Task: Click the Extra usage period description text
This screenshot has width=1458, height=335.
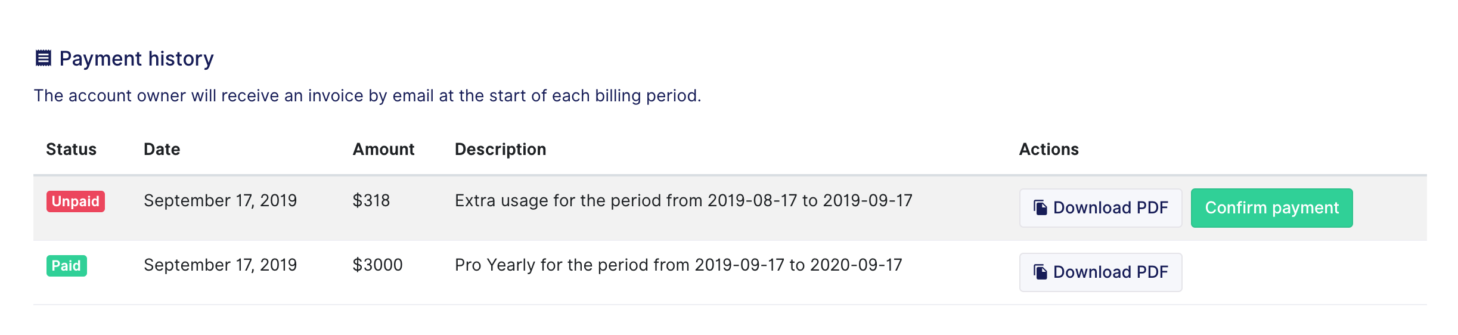Action: [x=683, y=201]
